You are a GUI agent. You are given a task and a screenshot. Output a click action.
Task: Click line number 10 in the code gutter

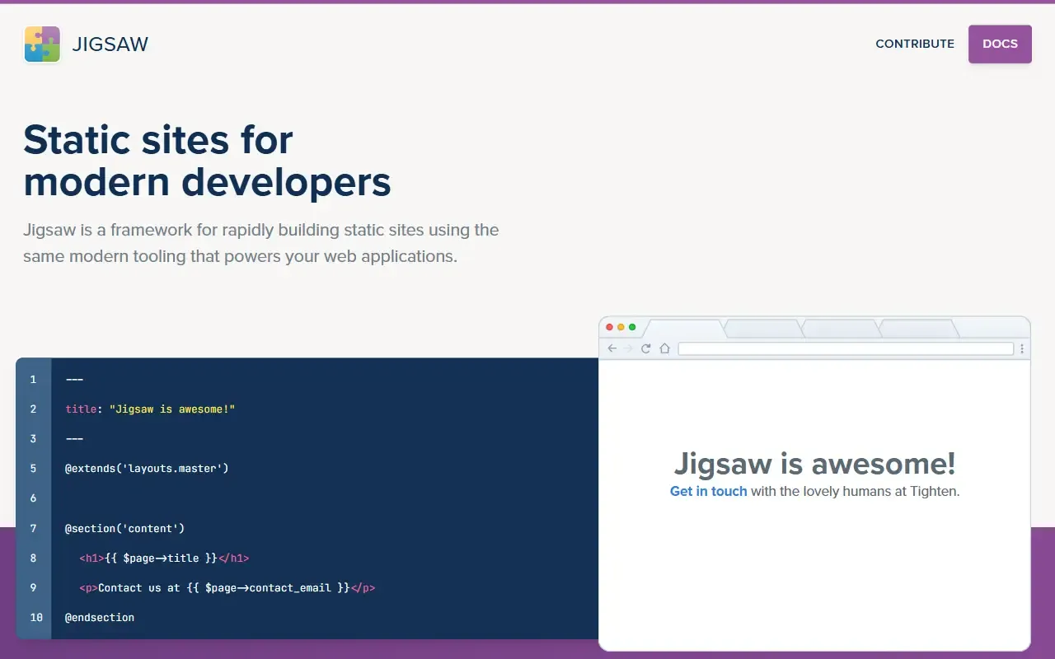[36, 617]
